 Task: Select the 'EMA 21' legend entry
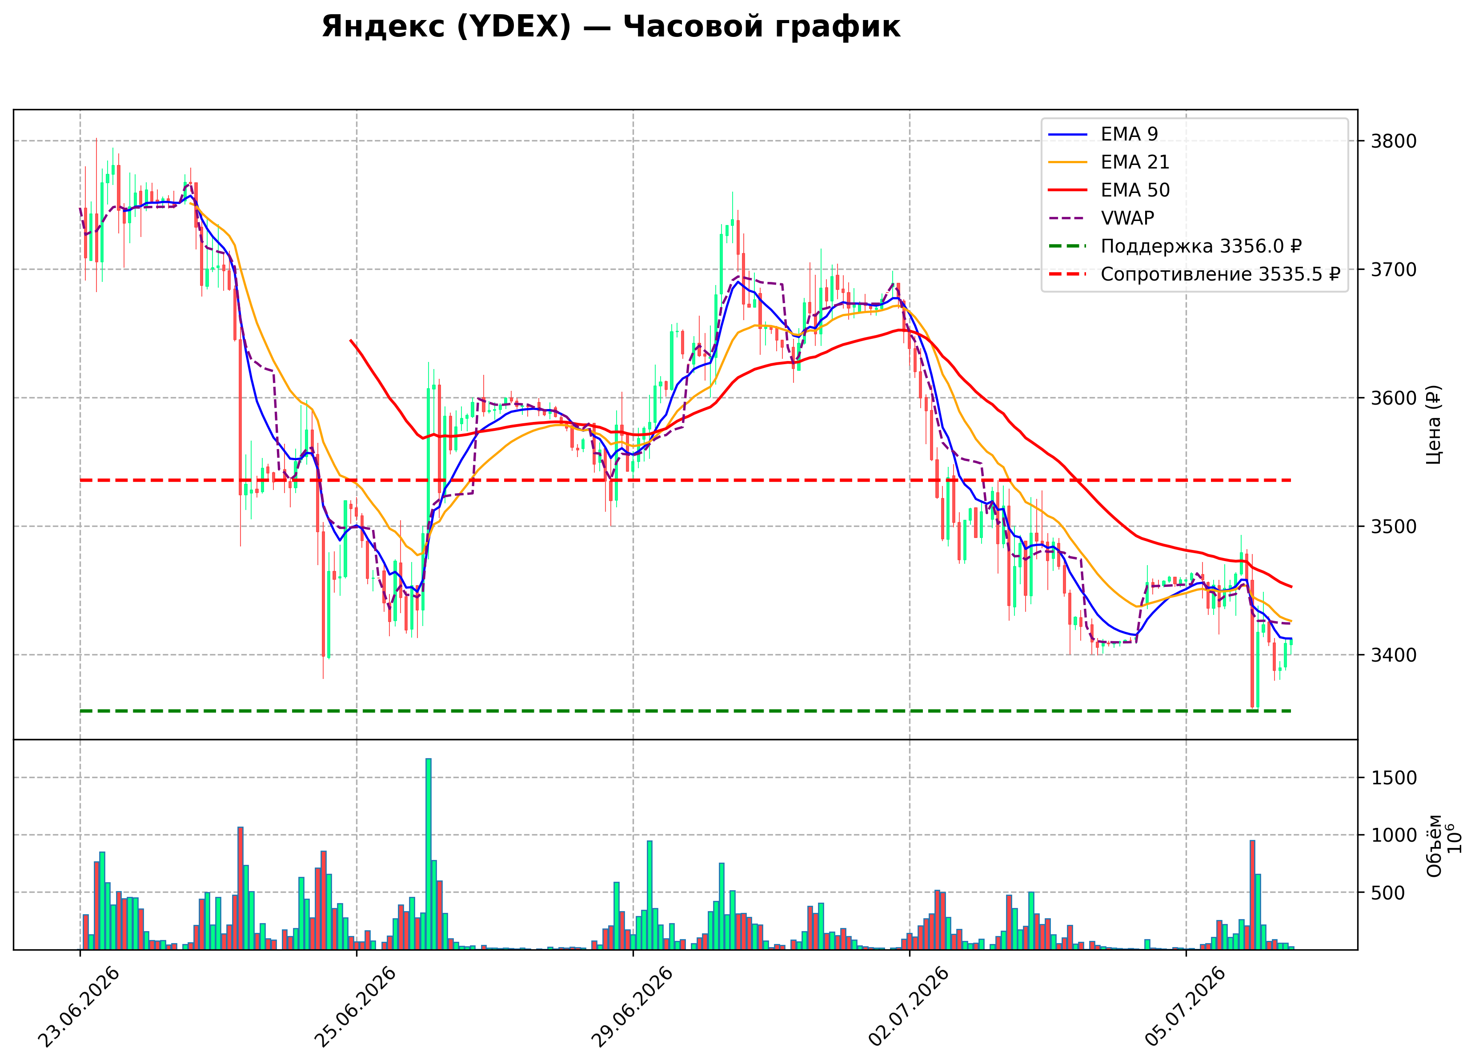[x=1109, y=162]
